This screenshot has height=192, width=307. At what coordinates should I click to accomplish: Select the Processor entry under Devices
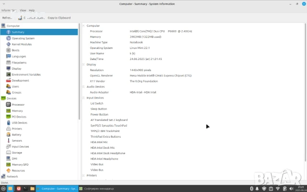click(18, 104)
